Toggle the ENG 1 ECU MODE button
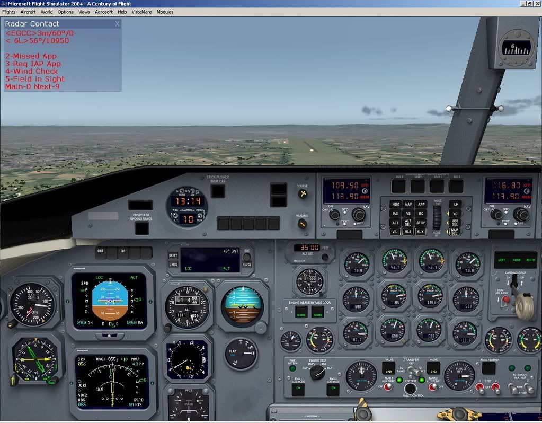The width and height of the screenshot is (542, 423). [298, 389]
